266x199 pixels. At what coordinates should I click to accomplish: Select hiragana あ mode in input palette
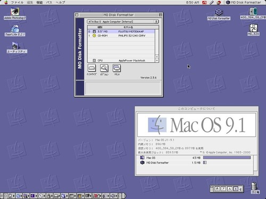pyautogui.click(x=217, y=189)
